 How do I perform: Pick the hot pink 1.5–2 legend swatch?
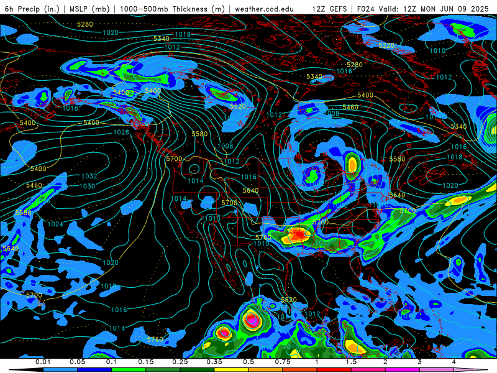point(368,370)
